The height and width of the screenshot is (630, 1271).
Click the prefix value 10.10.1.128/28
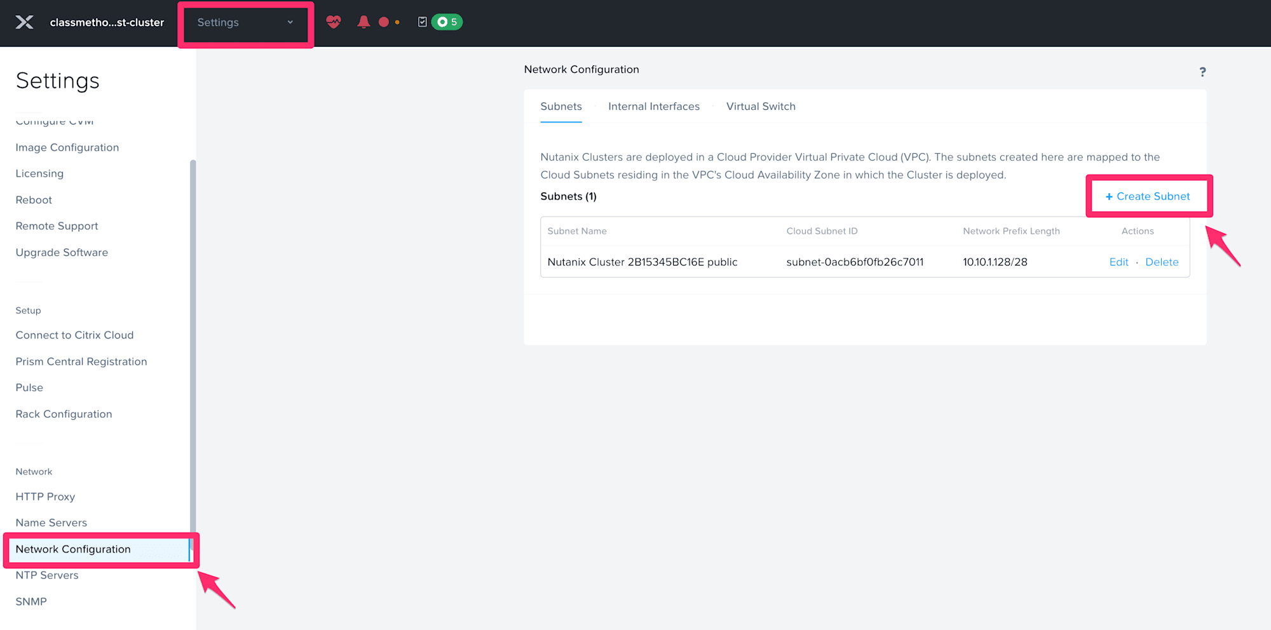click(x=995, y=262)
